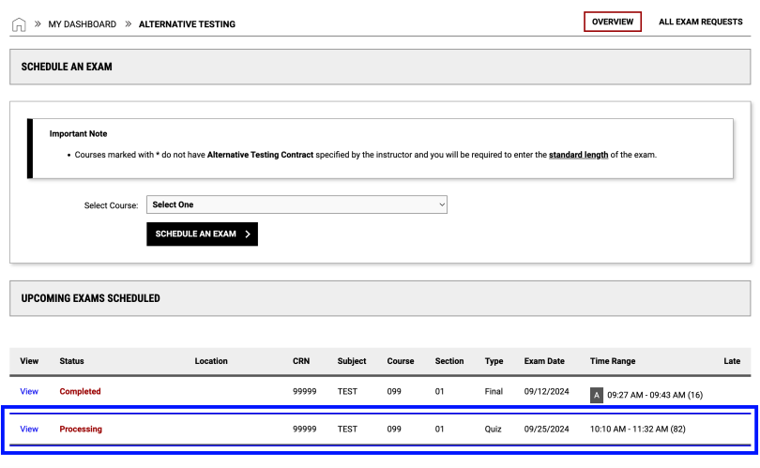Open the ALL EXAM REQUESTS tab

tap(700, 22)
